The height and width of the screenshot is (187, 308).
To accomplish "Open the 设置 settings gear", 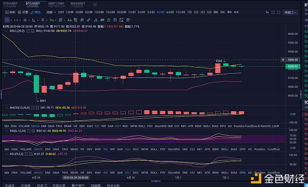I will click(23, 12).
